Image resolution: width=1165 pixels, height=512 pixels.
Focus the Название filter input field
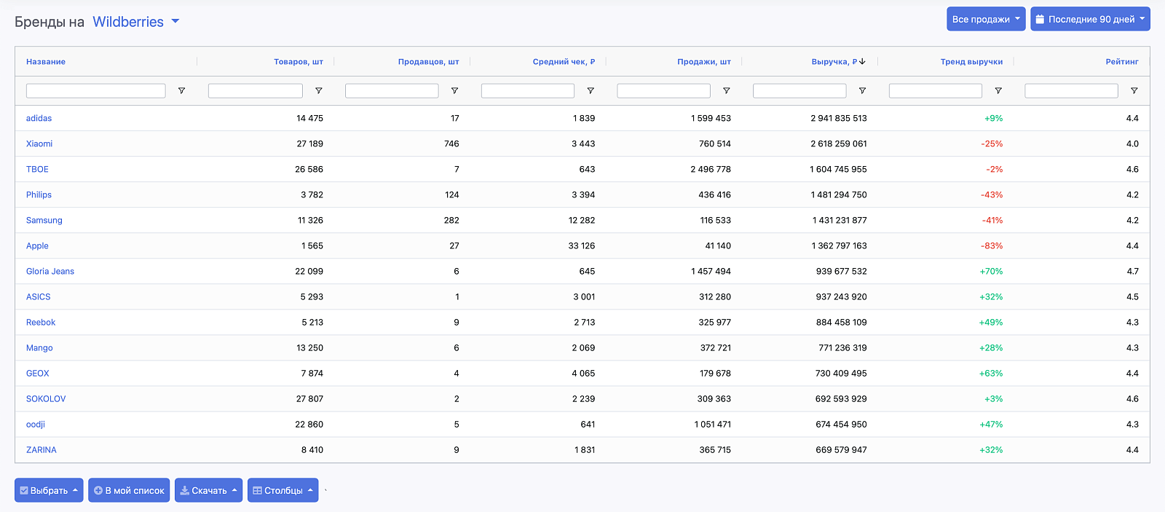(96, 91)
